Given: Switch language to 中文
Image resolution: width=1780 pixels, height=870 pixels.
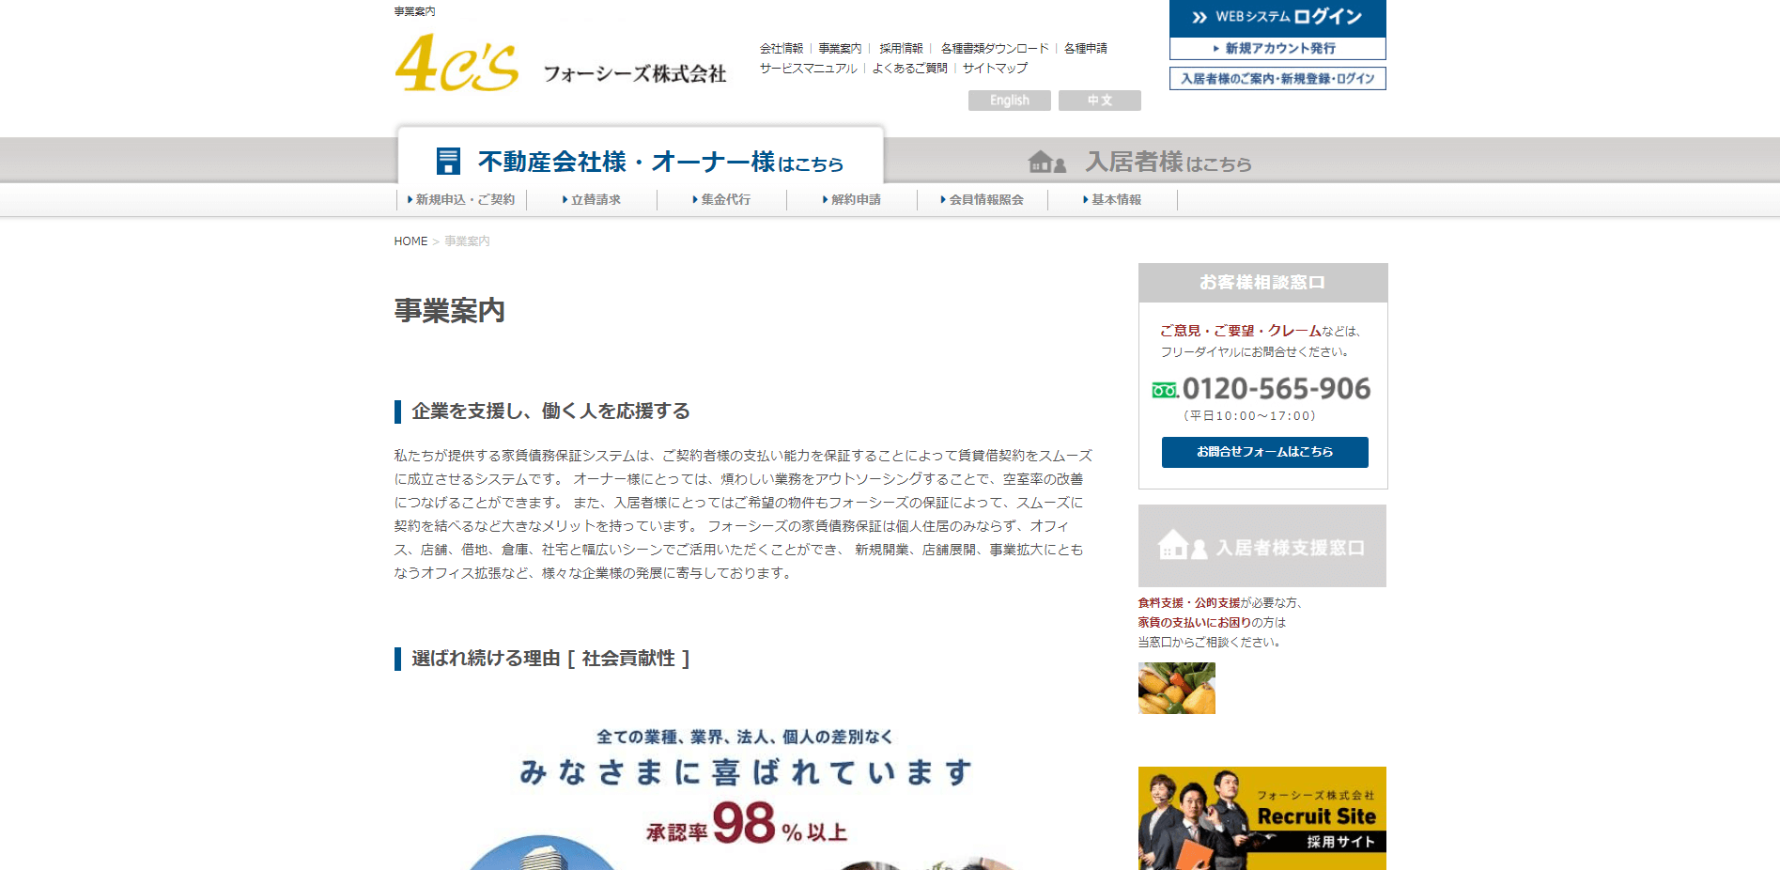Looking at the screenshot, I should point(1100,101).
